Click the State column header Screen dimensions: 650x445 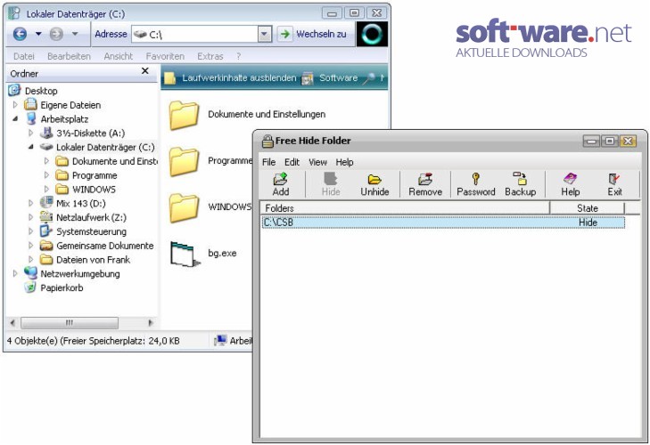[x=587, y=208]
